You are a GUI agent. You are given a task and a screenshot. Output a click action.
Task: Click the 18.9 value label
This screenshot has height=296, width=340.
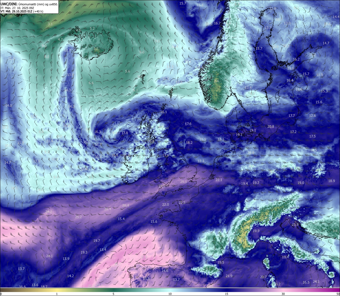click(331, 181)
